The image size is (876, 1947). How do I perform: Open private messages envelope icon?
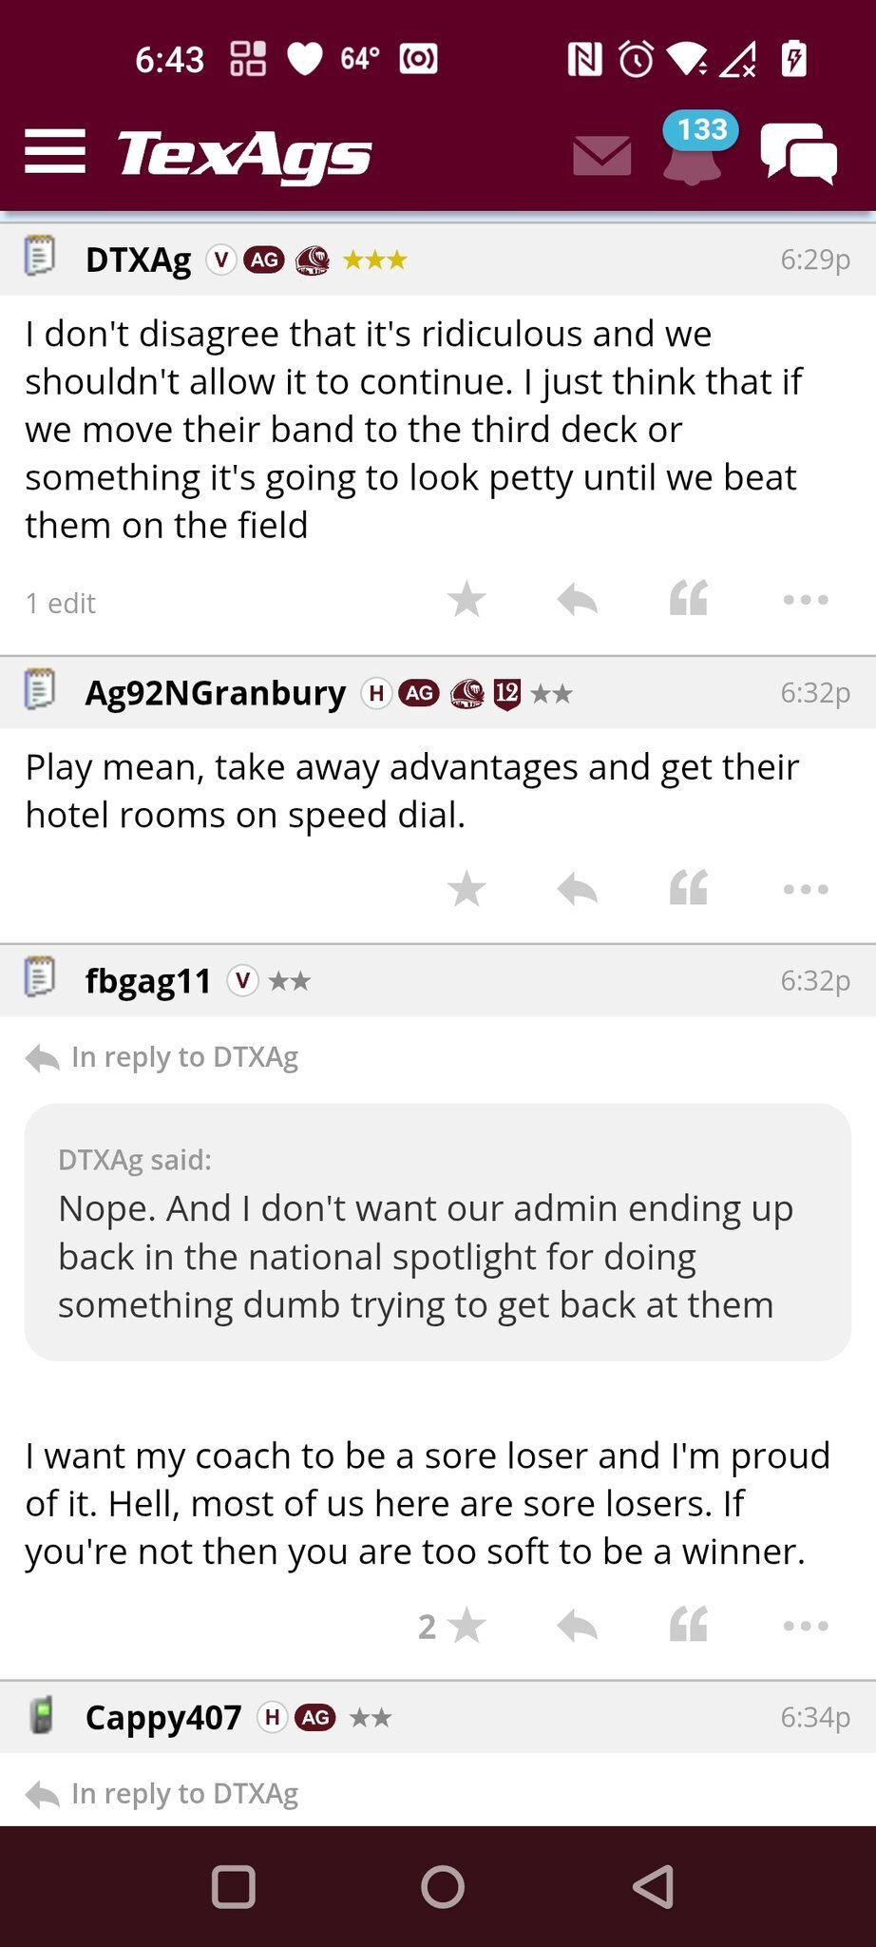(602, 155)
